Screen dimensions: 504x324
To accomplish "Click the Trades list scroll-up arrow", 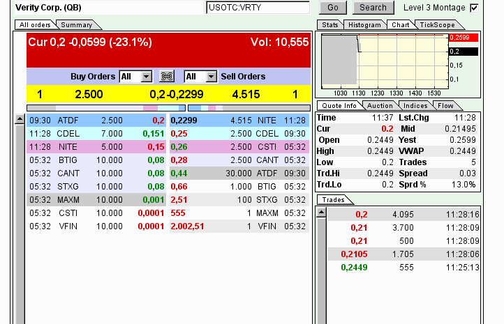I will (321, 213).
